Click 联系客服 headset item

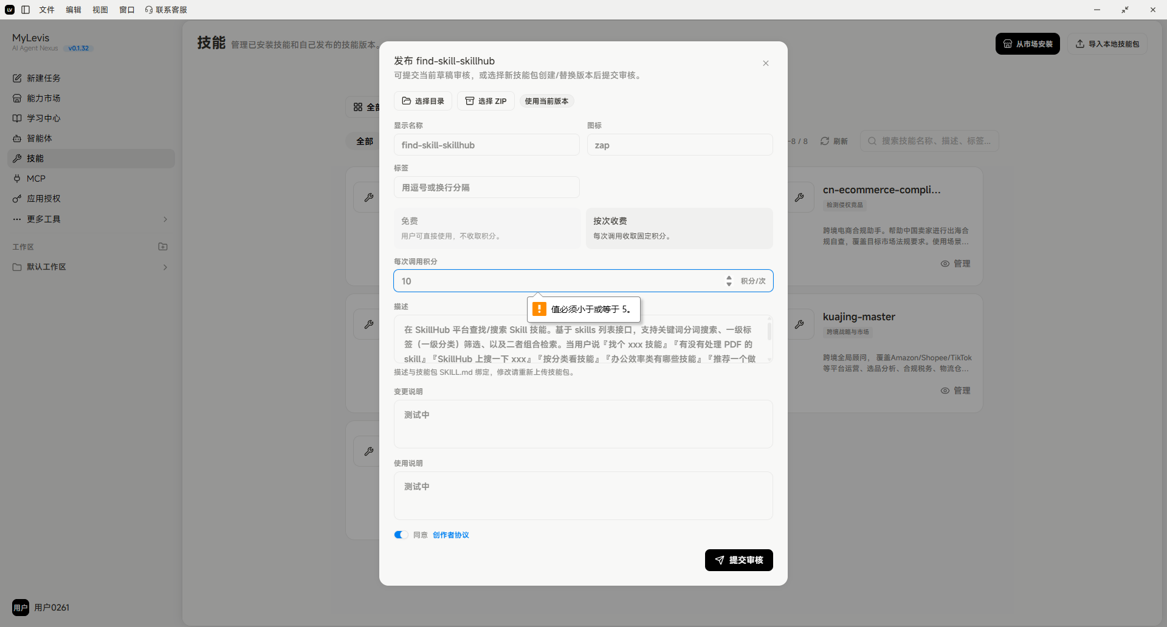(x=166, y=10)
